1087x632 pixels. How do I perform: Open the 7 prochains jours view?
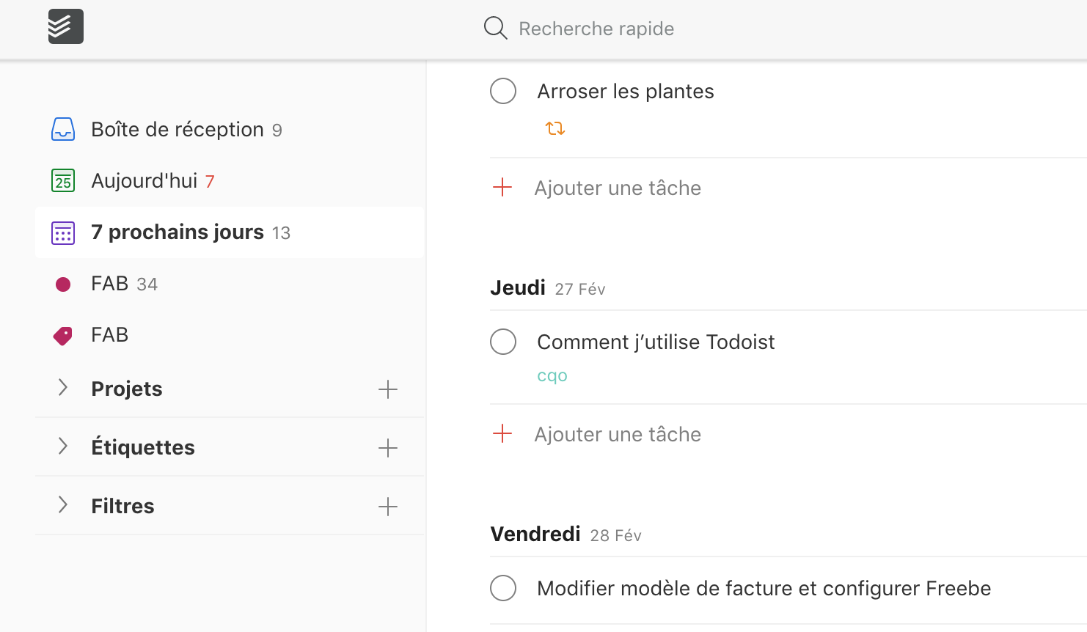click(x=177, y=232)
